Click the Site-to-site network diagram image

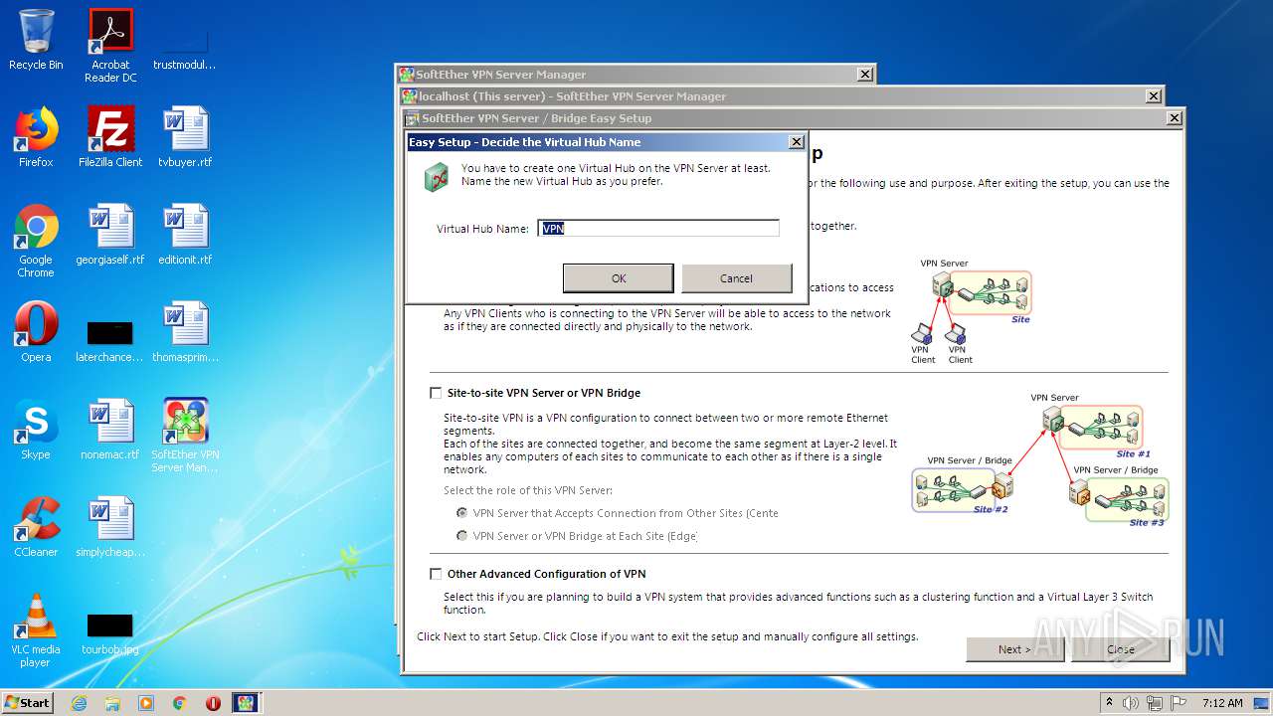(1040, 459)
